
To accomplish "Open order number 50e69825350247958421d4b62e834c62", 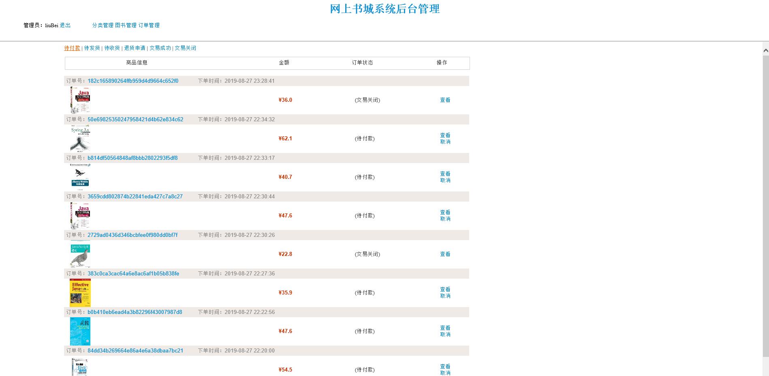I will (x=135, y=119).
